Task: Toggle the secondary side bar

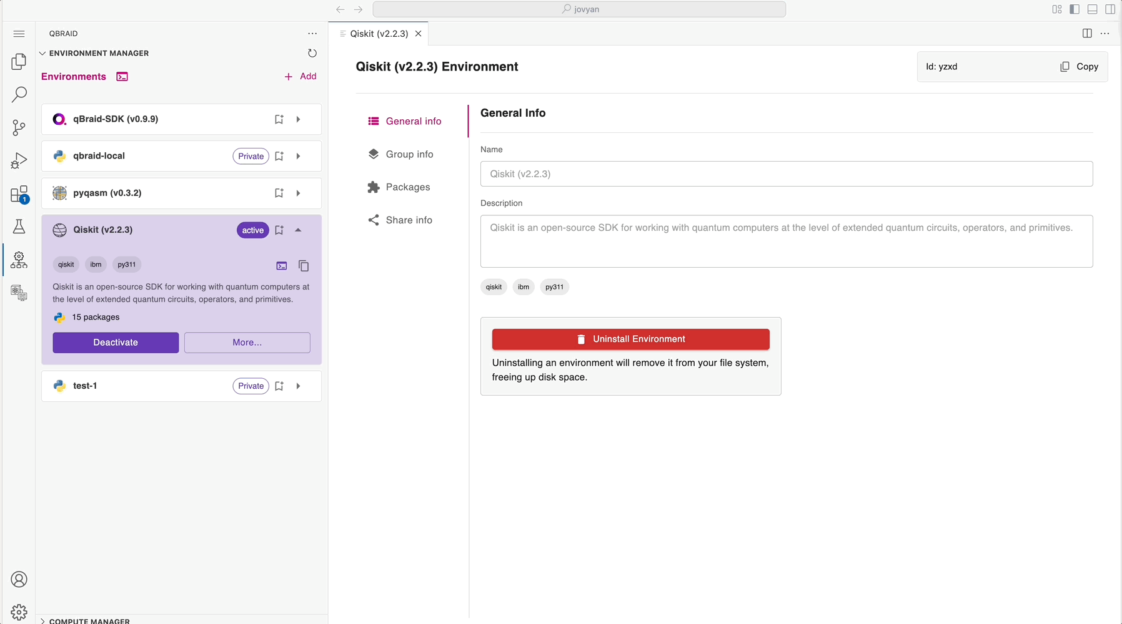Action: coord(1110,9)
